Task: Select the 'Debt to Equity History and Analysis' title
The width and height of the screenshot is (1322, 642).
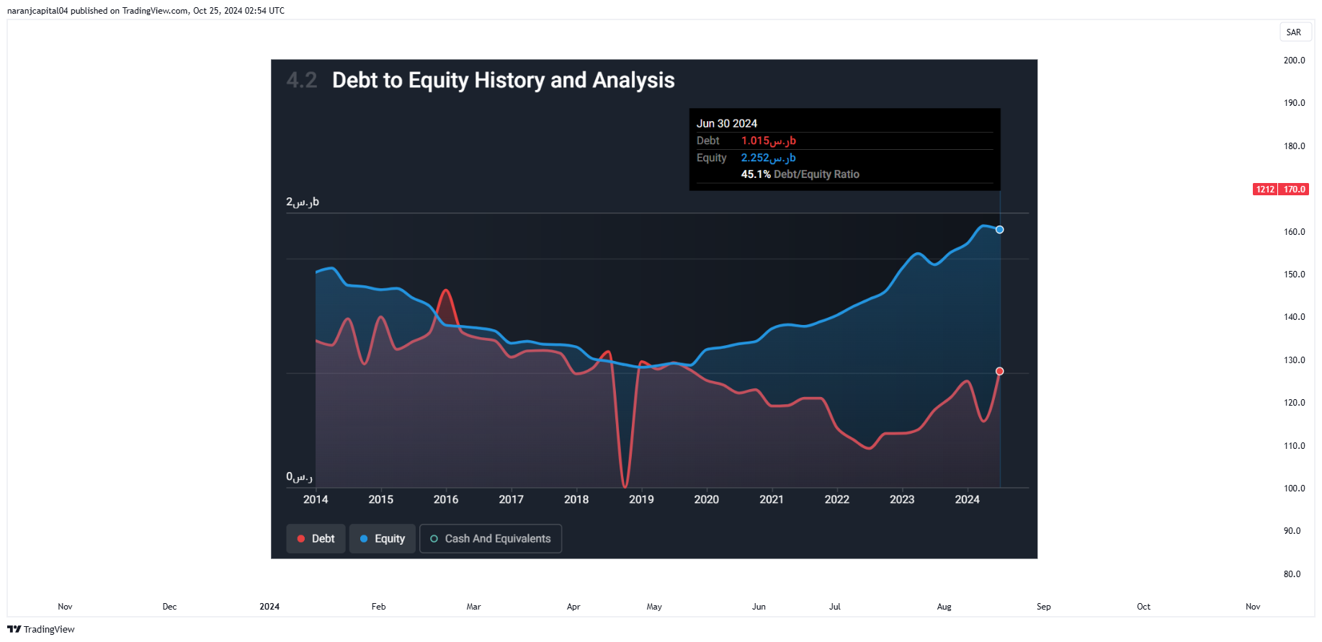Action: pos(504,80)
